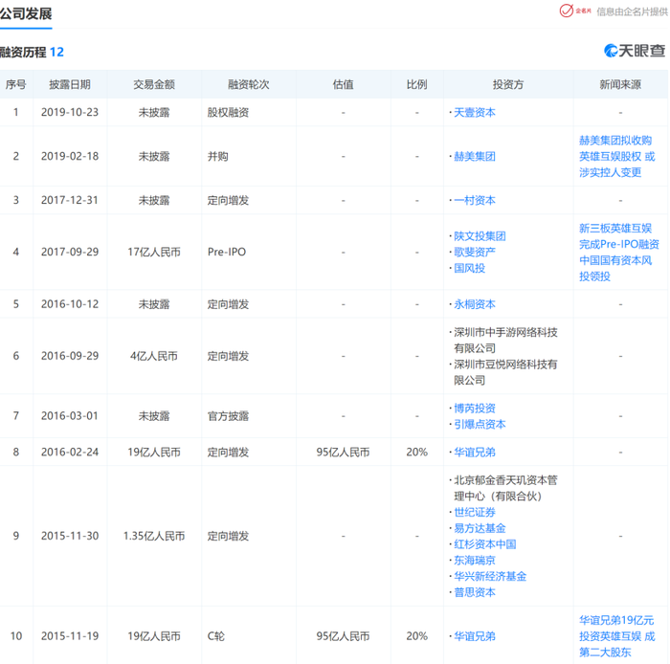
Task: Click 95亿人民币 valuation in row 8
Action: pos(343,453)
